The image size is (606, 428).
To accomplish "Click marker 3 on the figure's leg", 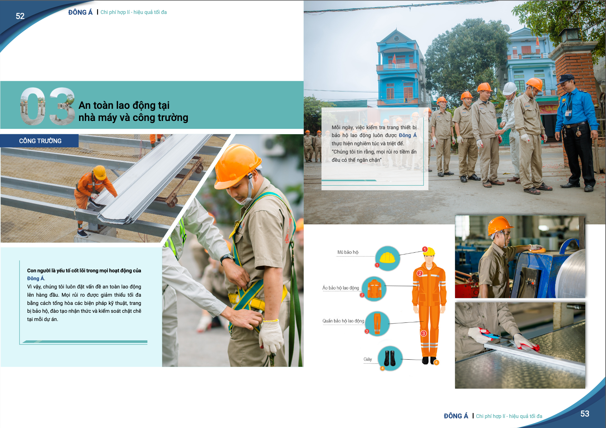I will pyautogui.click(x=424, y=333).
